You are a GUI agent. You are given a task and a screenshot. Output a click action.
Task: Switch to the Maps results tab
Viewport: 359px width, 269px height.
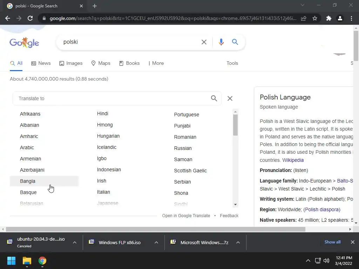(101, 63)
